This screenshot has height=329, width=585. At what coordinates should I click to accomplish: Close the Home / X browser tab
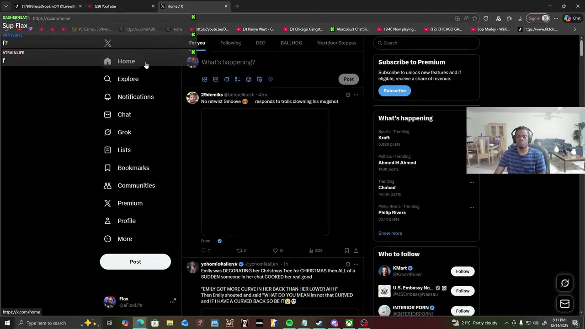pyautogui.click(x=226, y=6)
